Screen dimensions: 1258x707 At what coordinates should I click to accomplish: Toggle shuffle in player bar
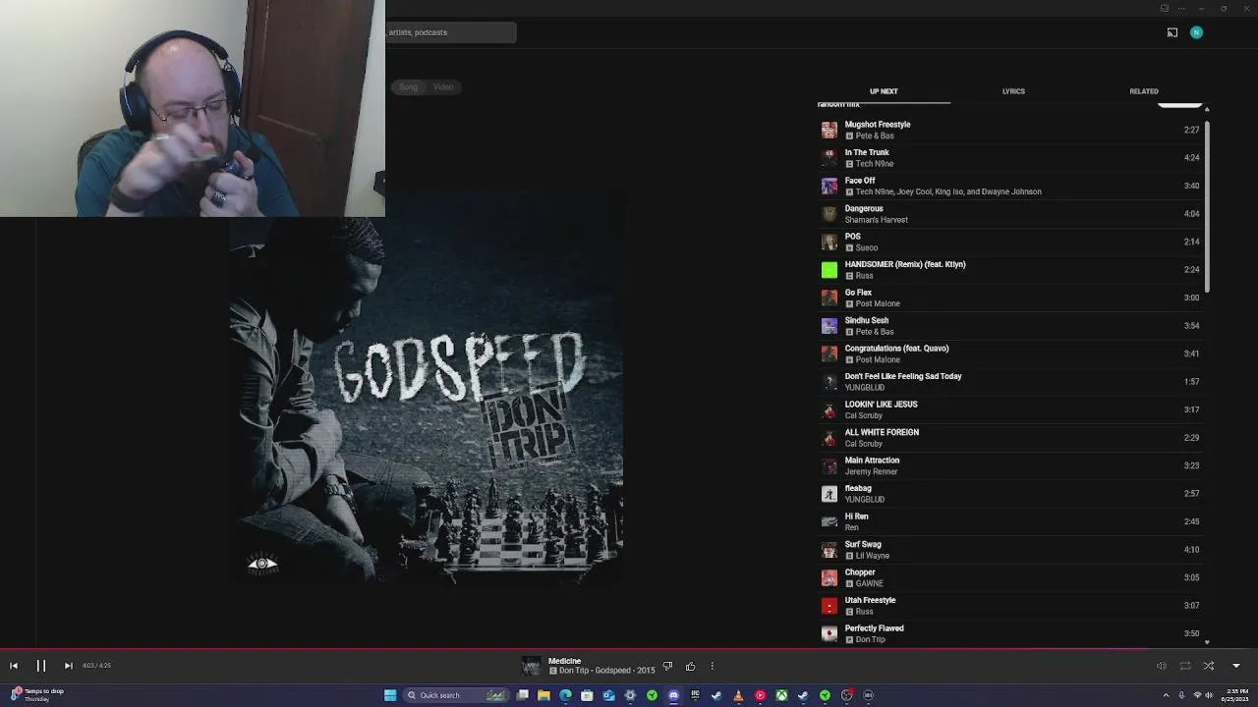(x=1209, y=666)
